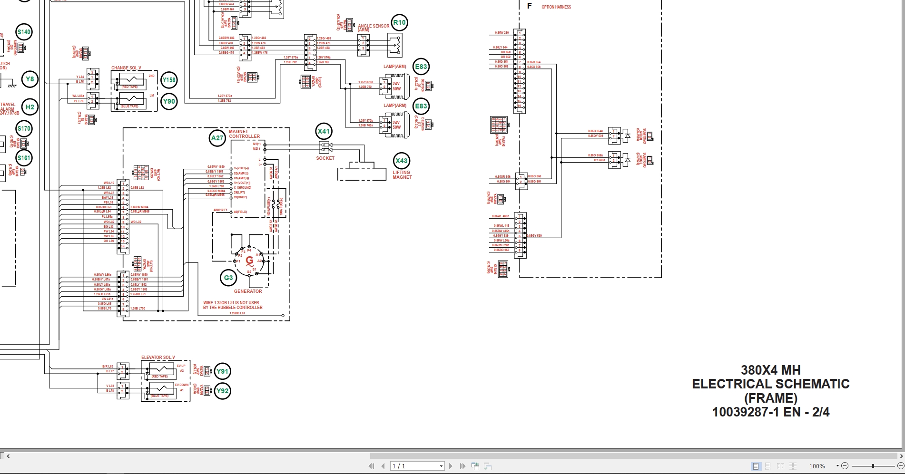This screenshot has width=905, height=474.
Task: Enable continuous scrolling page layout
Action: [768, 466]
